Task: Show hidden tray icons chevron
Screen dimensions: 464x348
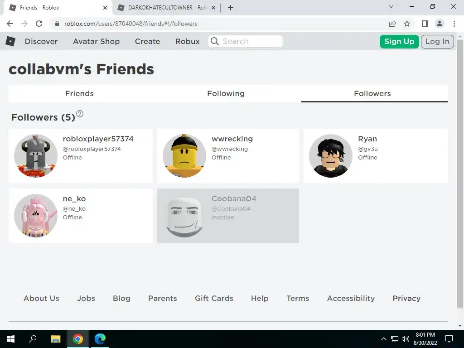Action: coord(383,339)
